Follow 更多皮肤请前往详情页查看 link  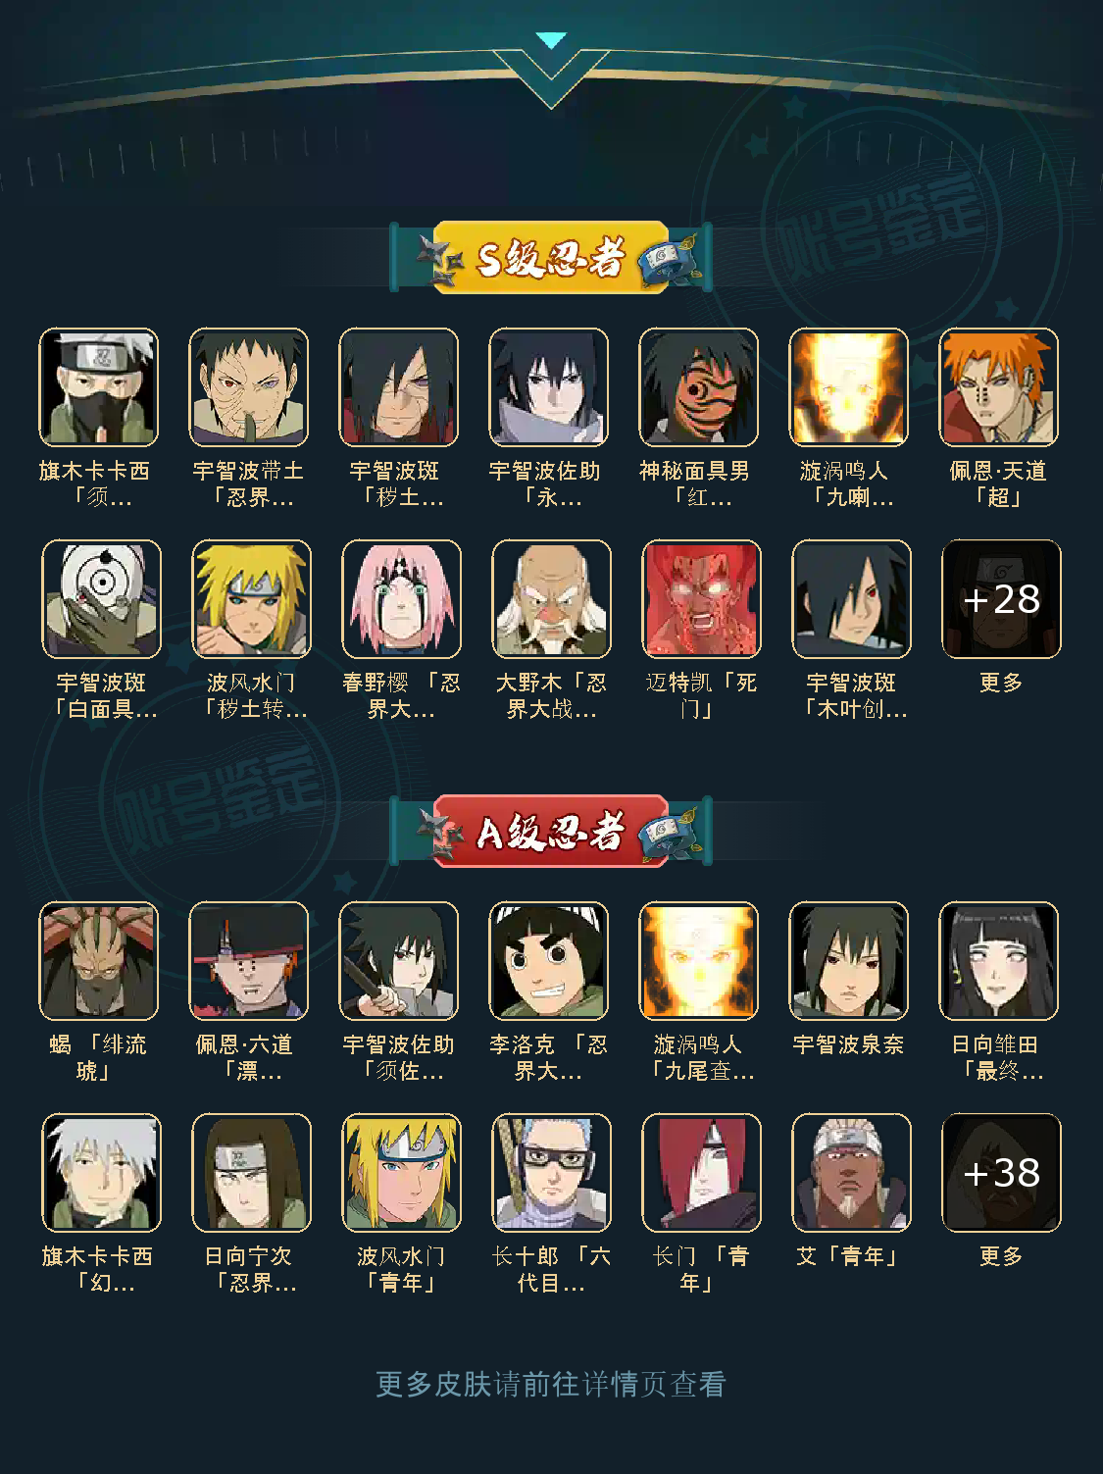551,1384
